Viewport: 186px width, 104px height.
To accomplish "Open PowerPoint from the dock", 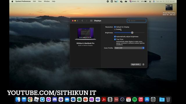I will point(85,99).
